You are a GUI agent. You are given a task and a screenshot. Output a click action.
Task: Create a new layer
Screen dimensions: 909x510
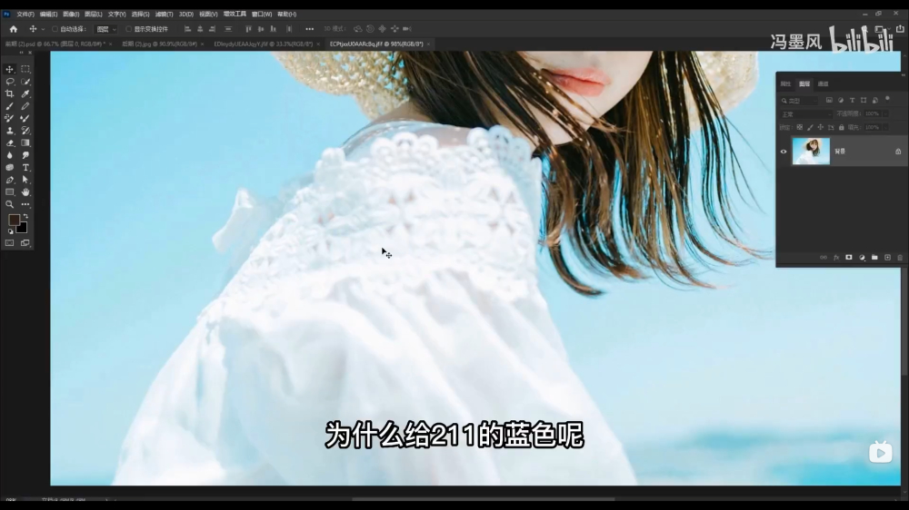click(887, 258)
